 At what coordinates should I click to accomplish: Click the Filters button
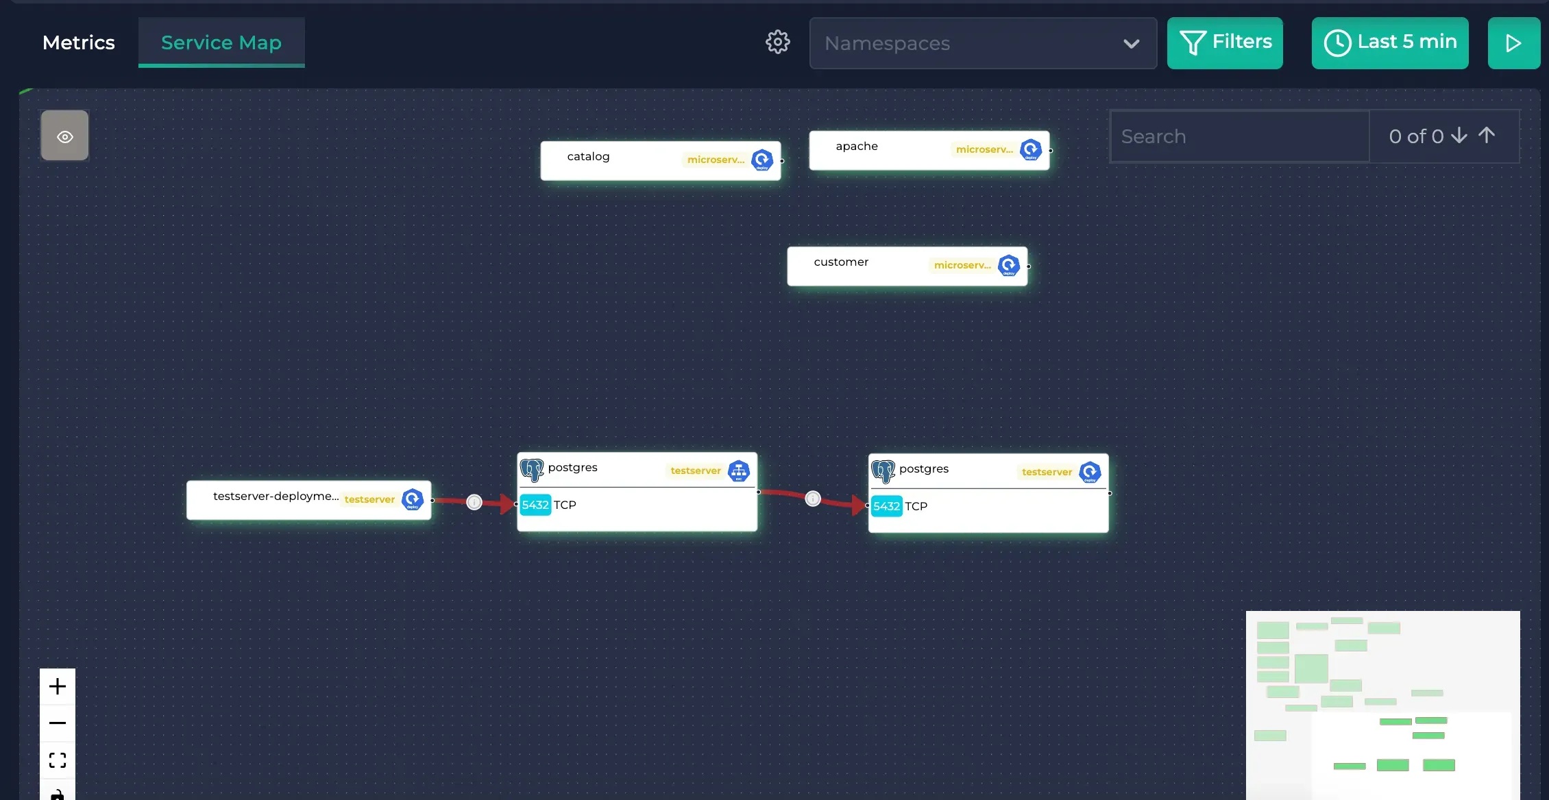point(1225,42)
